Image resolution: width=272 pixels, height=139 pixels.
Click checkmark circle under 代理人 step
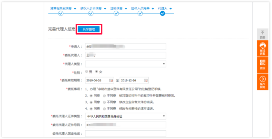[162, 14]
